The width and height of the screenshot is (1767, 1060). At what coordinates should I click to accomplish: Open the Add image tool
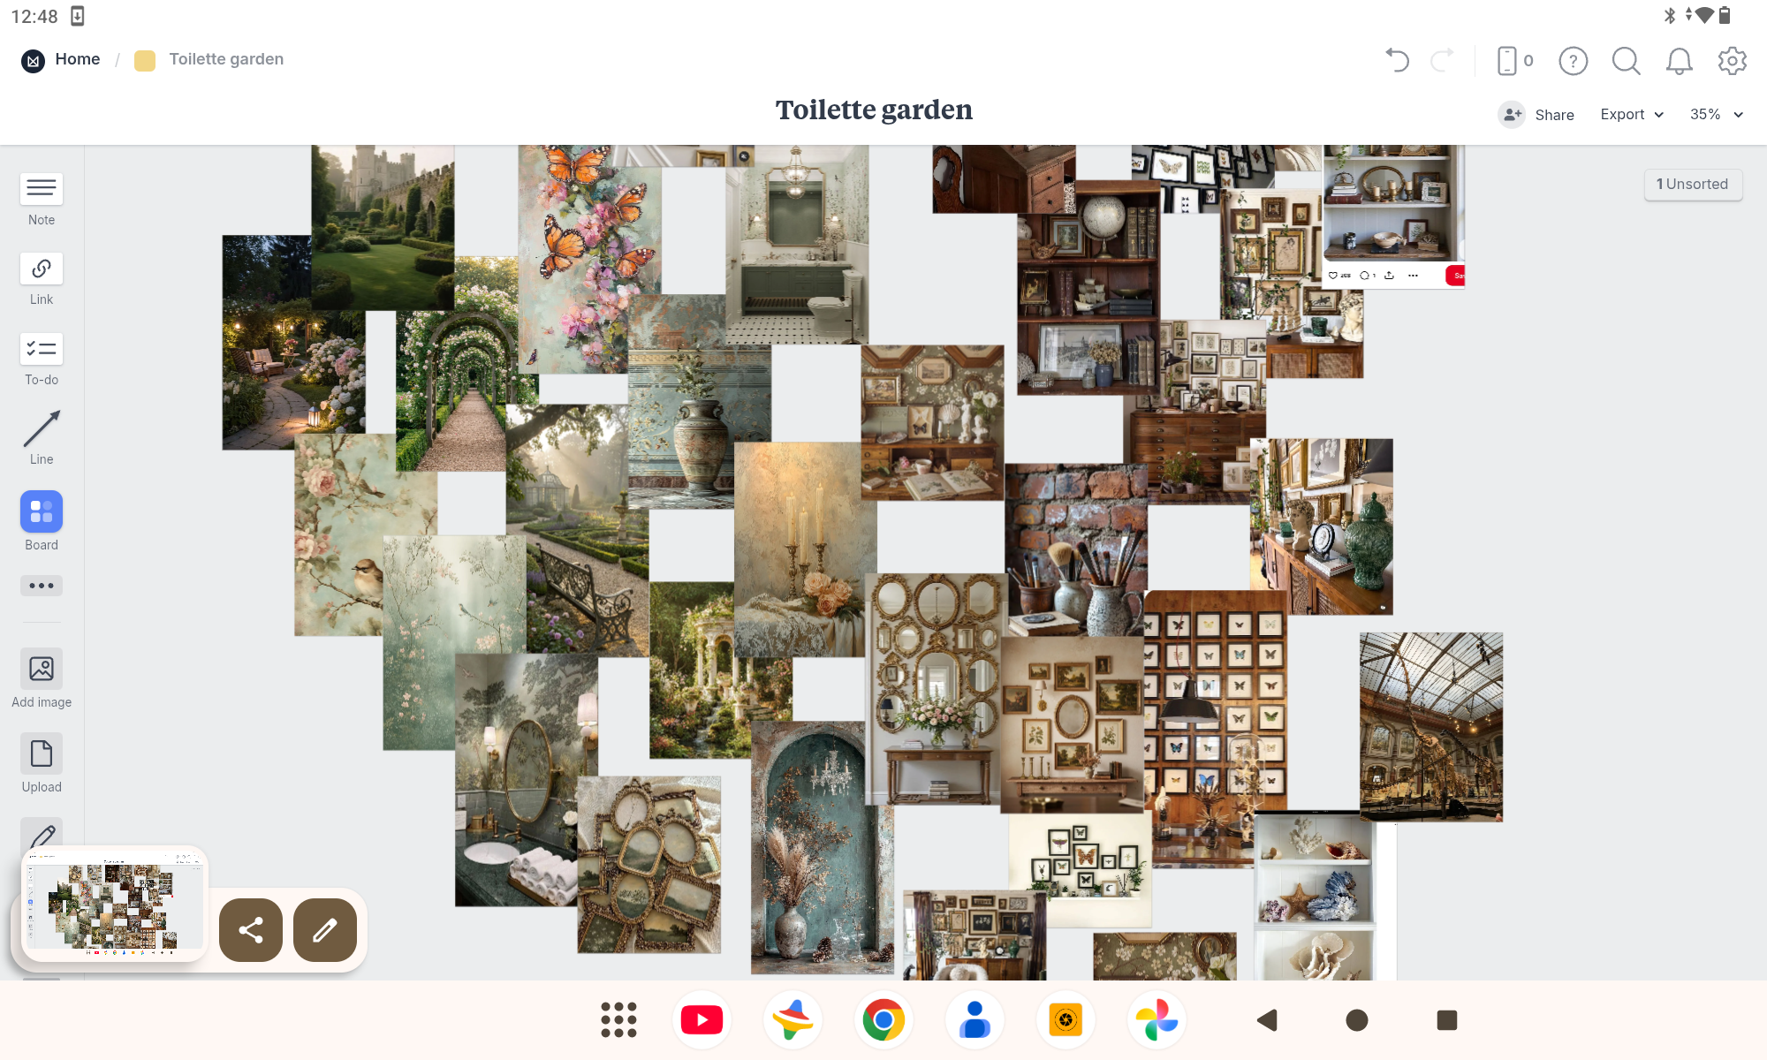point(42,669)
